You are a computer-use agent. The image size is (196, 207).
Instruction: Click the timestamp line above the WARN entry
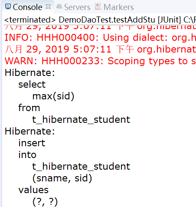click(x=100, y=49)
